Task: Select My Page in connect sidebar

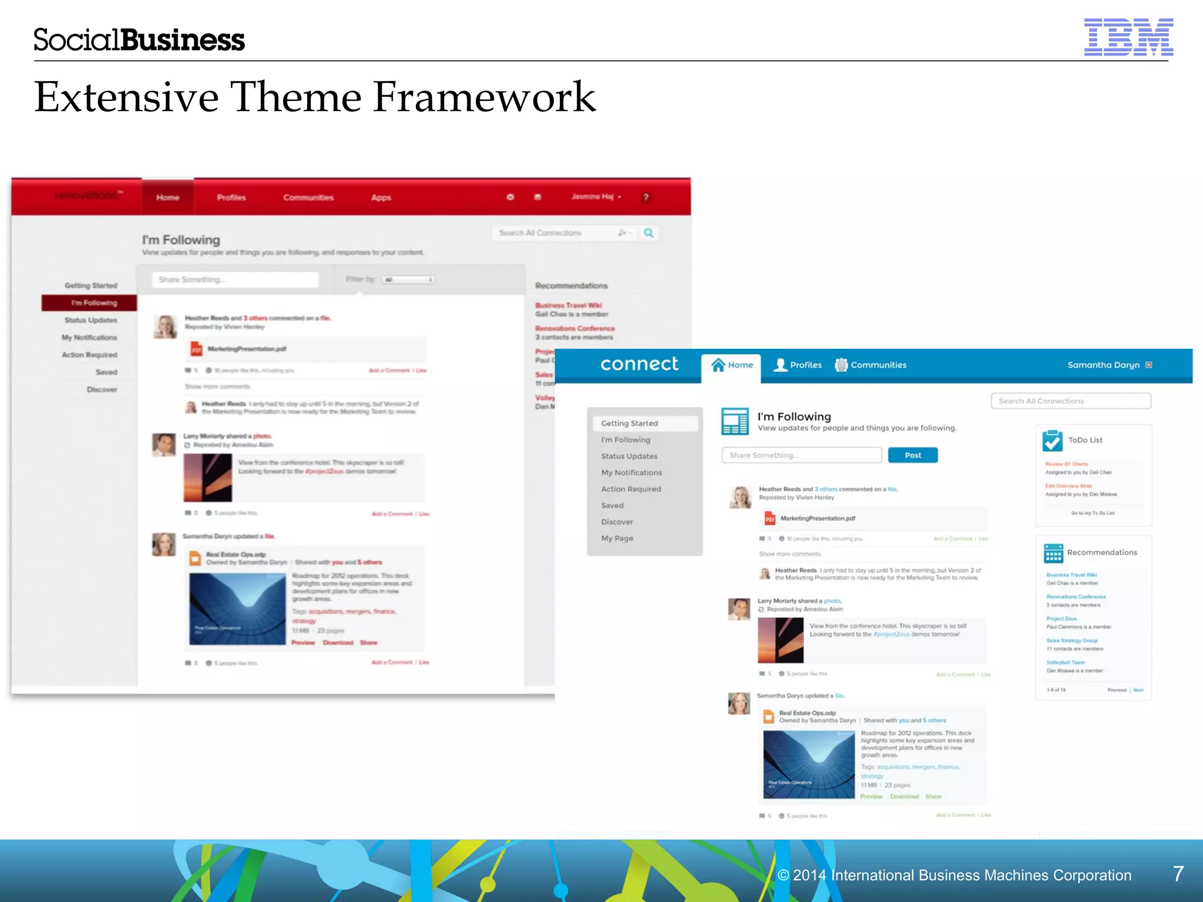Action: click(617, 538)
